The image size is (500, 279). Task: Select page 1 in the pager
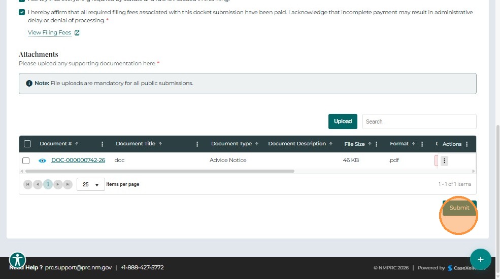coord(48,184)
